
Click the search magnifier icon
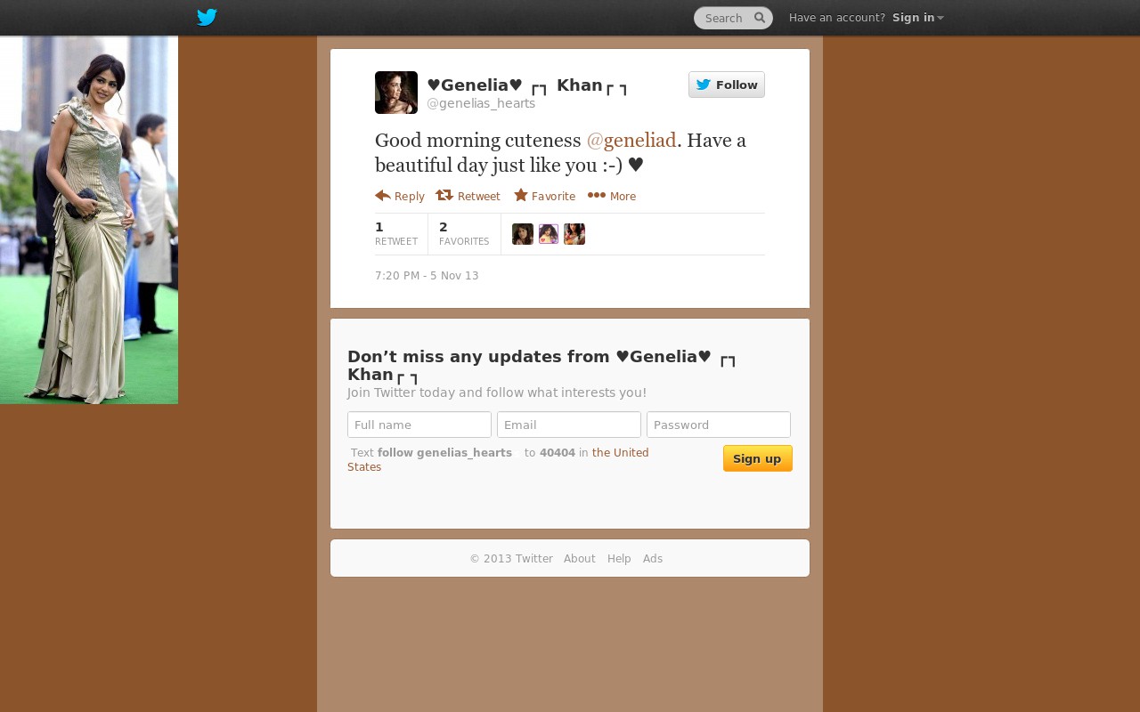760,17
